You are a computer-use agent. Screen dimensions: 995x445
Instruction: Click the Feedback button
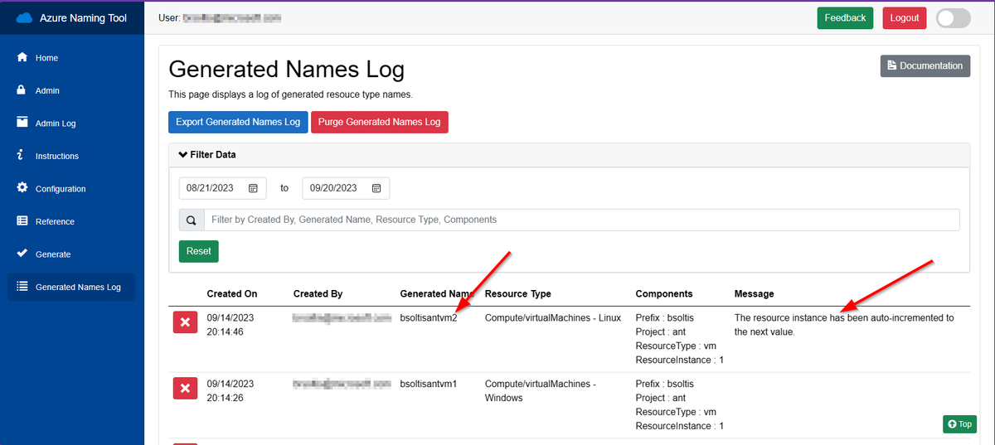click(x=845, y=18)
